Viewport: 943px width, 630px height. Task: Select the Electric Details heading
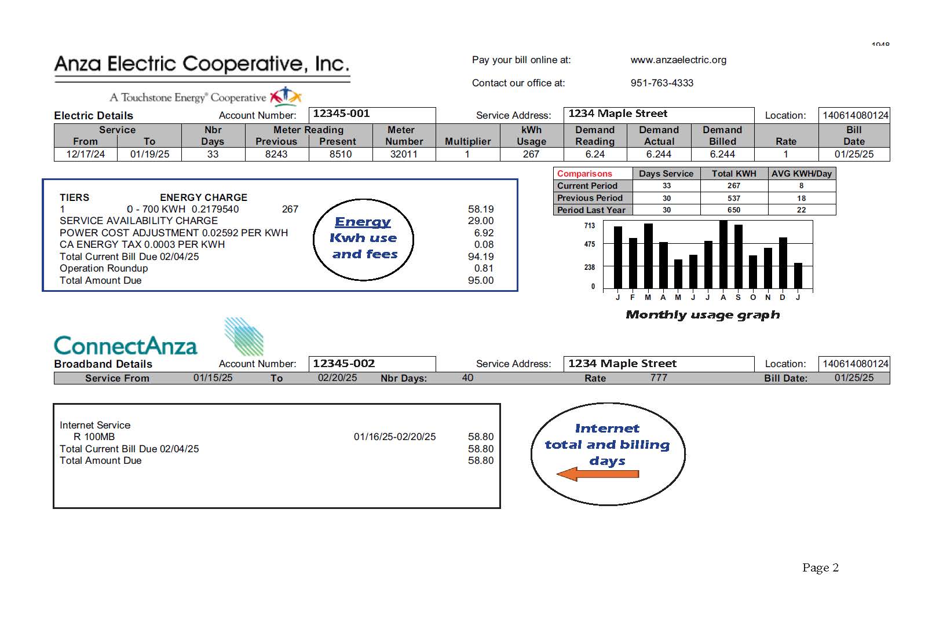click(x=93, y=115)
